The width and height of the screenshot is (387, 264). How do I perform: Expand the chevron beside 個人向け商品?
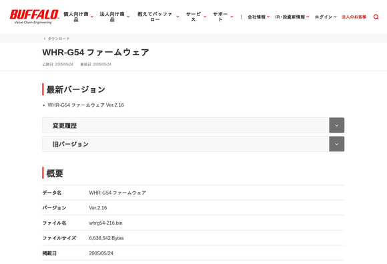pos(92,17)
